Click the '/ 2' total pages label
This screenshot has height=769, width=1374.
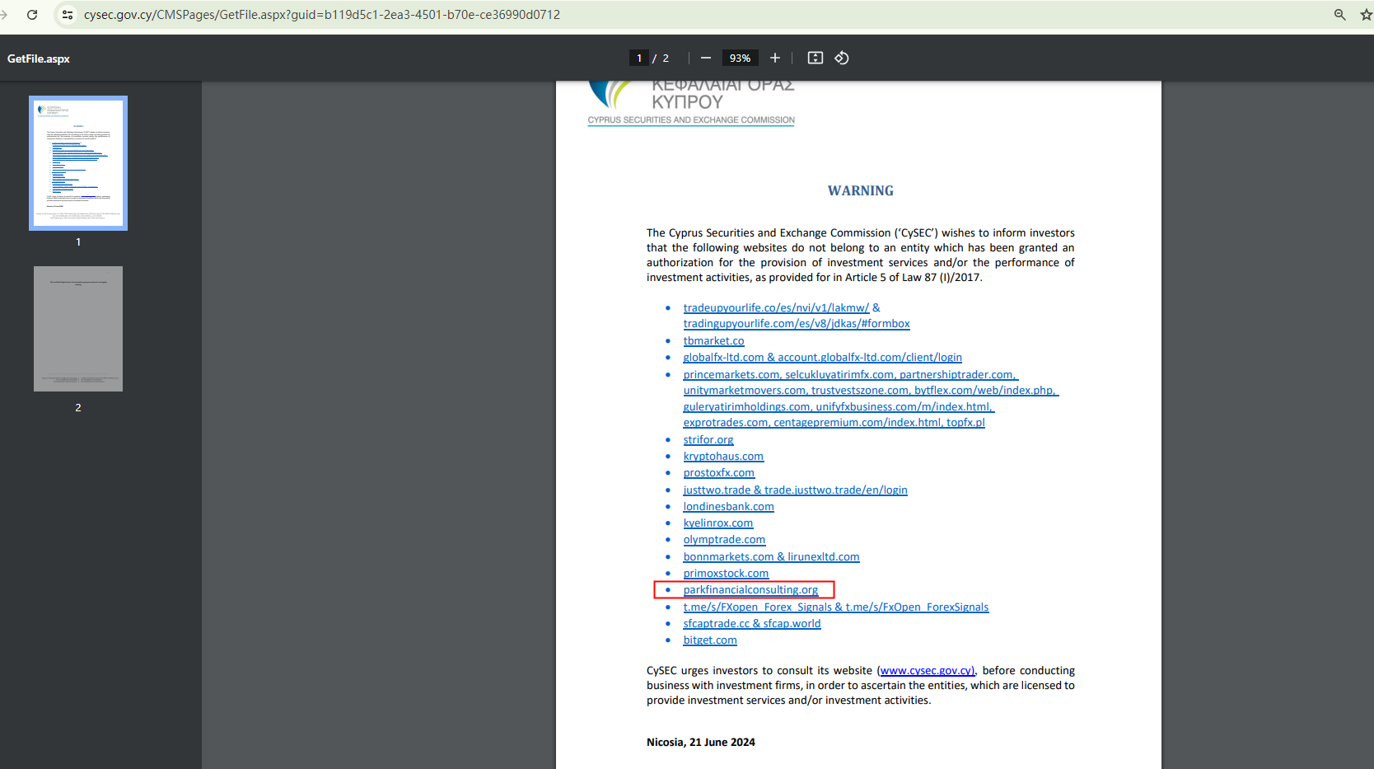tap(661, 58)
